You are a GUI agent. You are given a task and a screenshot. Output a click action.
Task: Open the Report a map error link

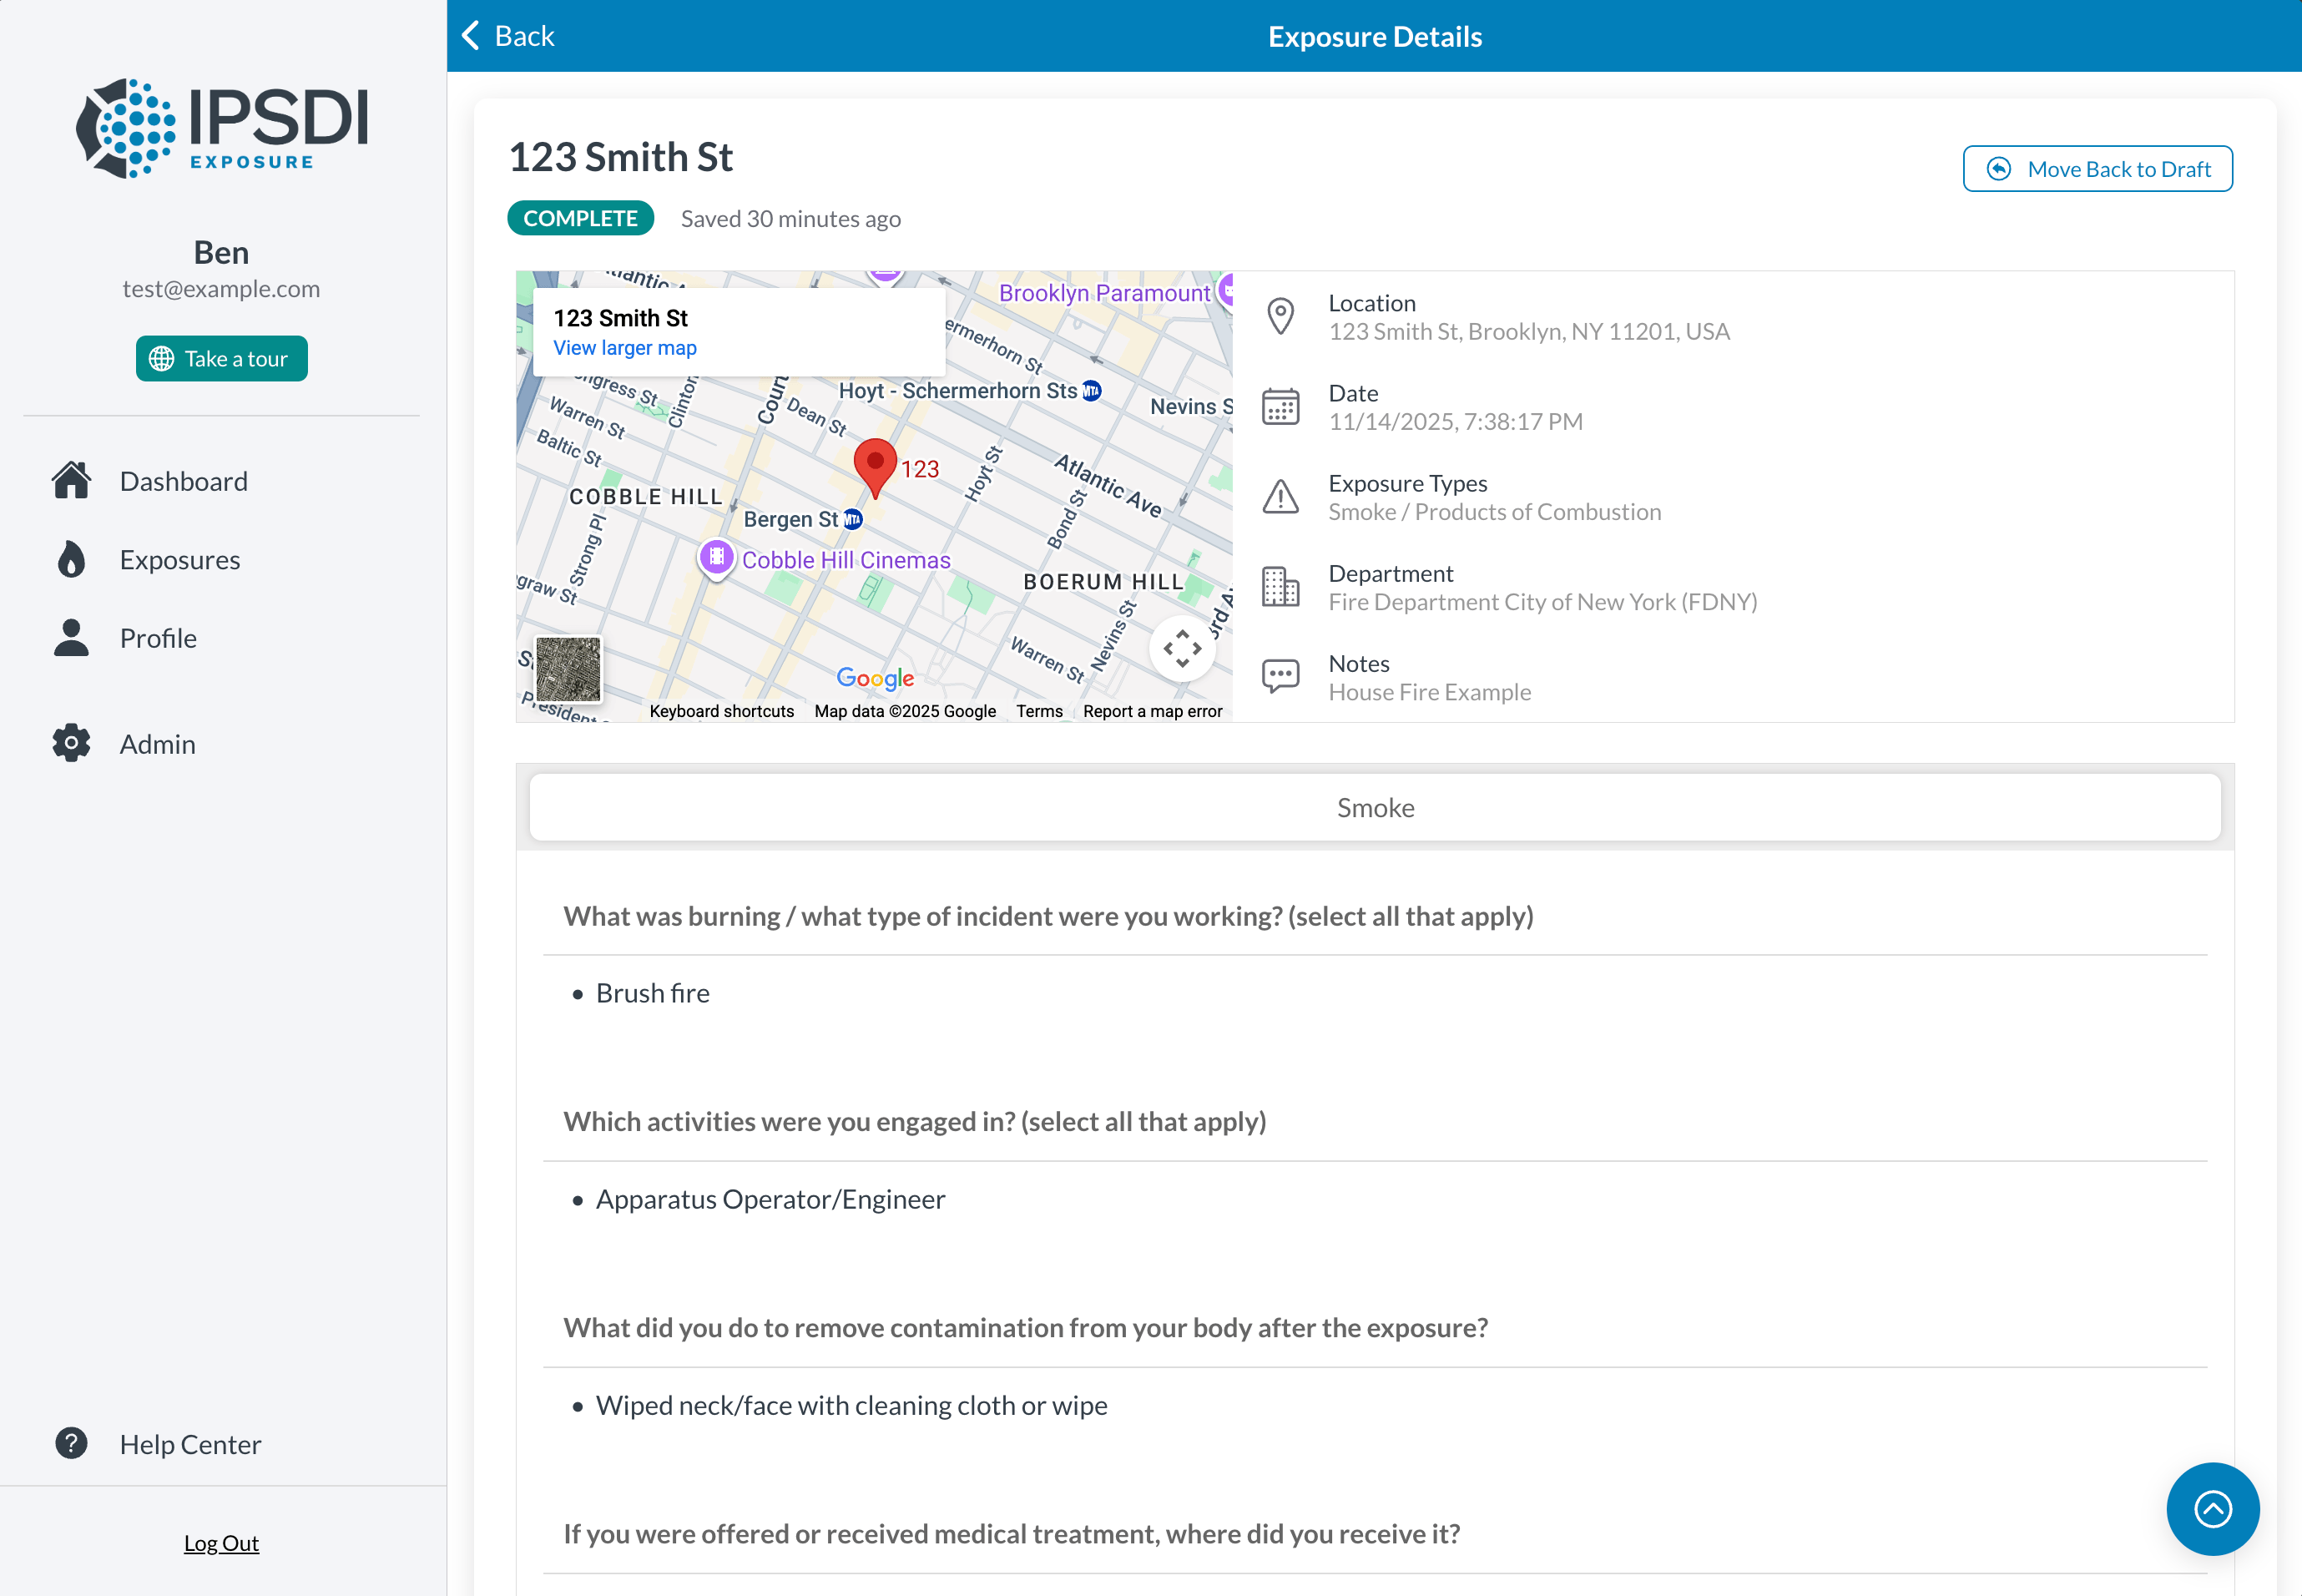pyautogui.click(x=1152, y=711)
